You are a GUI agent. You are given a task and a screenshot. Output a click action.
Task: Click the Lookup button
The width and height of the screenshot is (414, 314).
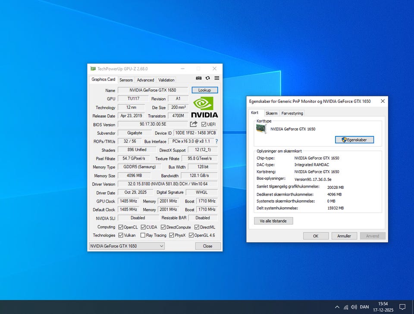[204, 90]
